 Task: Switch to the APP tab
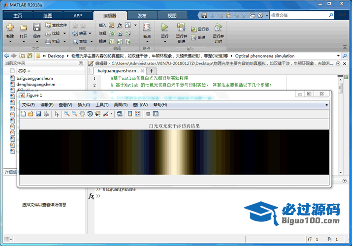[x=78, y=16]
